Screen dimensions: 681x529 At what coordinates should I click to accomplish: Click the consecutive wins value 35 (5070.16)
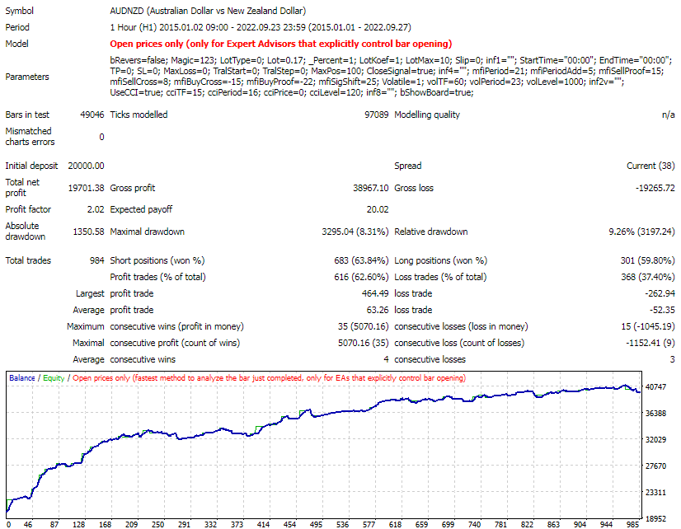click(363, 326)
